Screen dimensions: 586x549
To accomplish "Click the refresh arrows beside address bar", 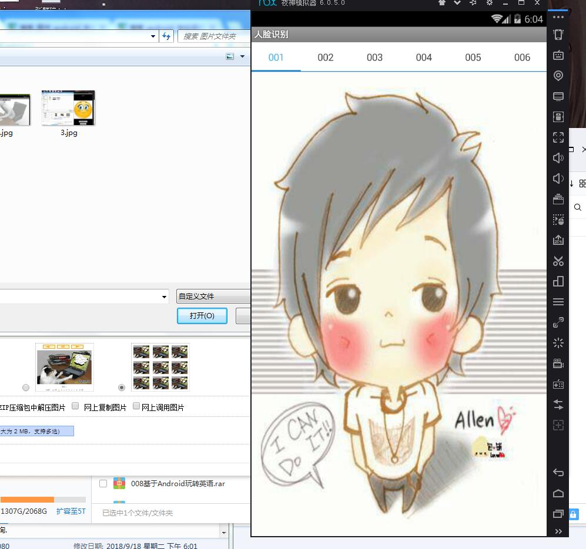I will click(x=166, y=36).
